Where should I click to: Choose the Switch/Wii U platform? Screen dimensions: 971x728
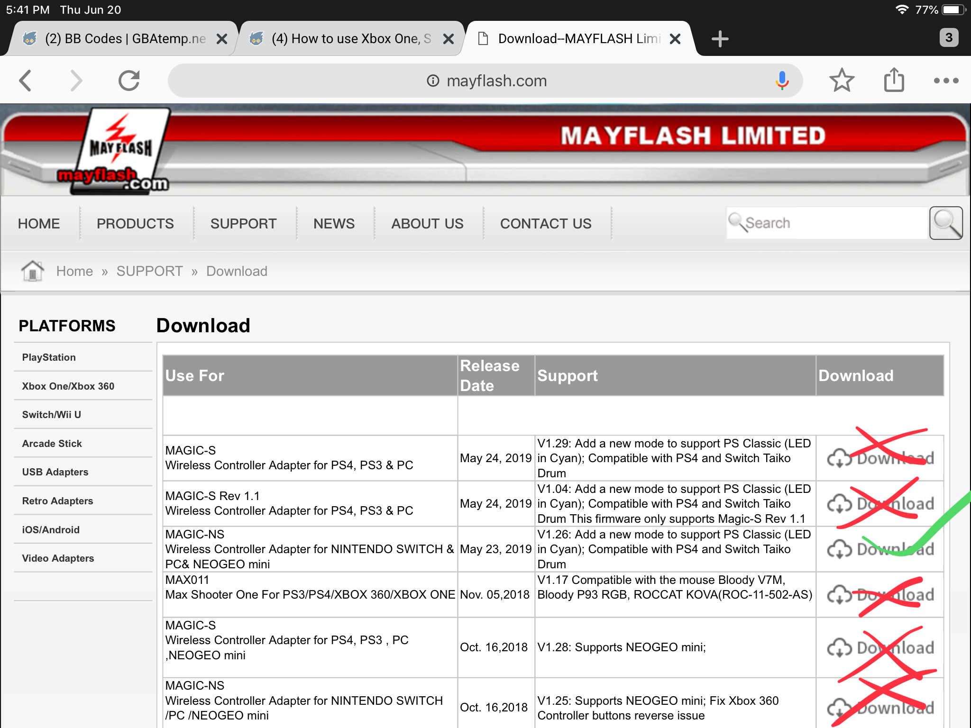tap(52, 415)
